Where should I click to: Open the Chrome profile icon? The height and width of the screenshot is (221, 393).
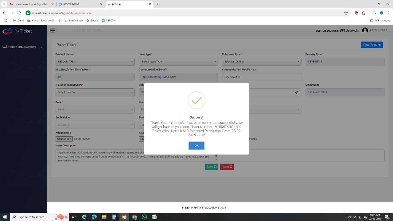click(x=375, y=13)
